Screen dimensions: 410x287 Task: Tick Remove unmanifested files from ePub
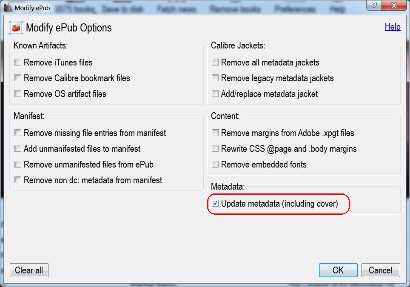click(18, 165)
